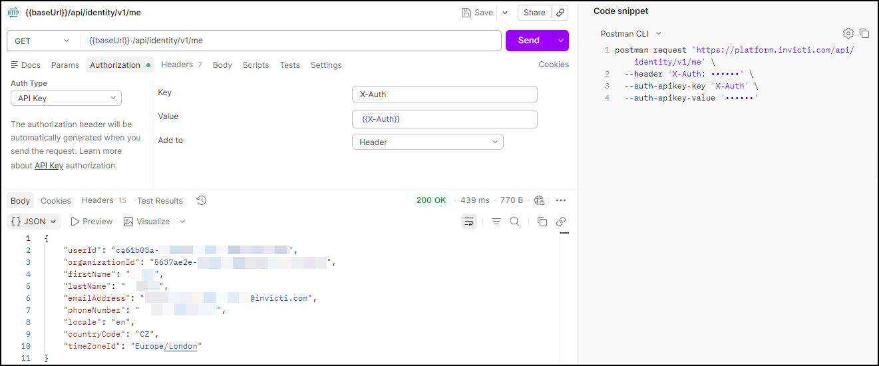Open the Tests tab

point(289,65)
